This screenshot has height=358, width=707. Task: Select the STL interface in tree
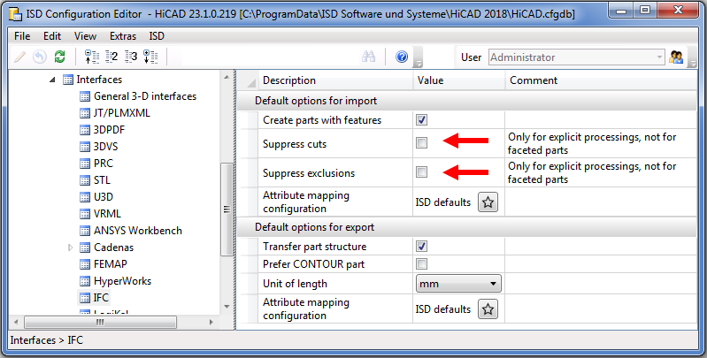[x=102, y=180]
